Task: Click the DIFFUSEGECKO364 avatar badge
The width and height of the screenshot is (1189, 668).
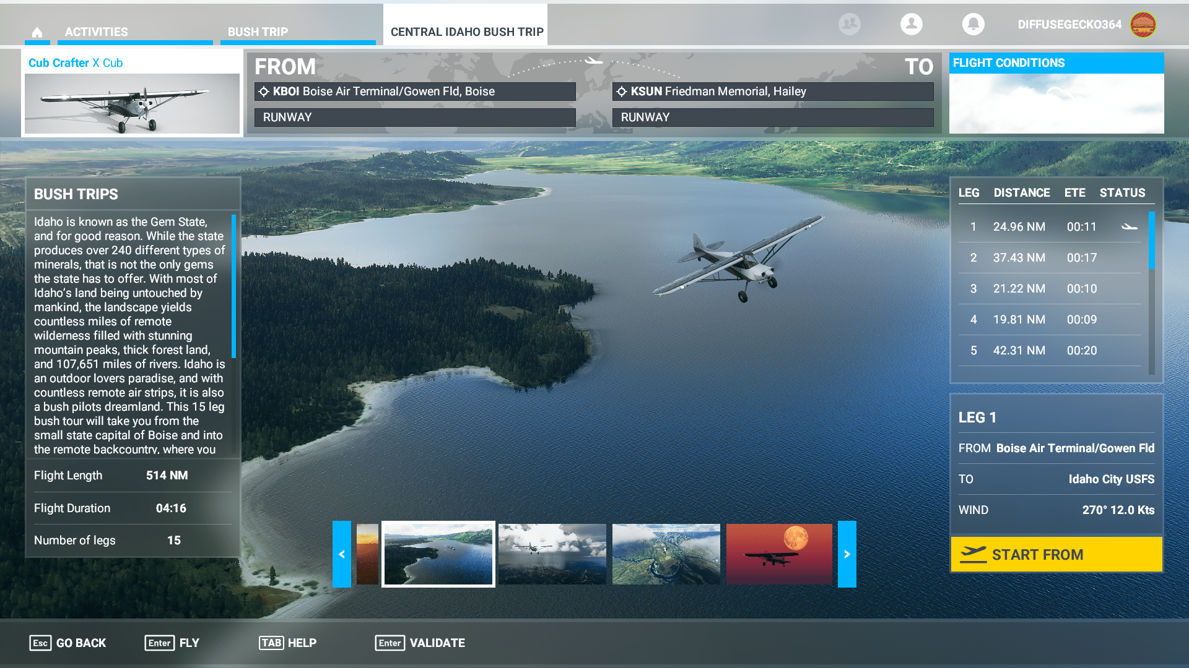Action: pos(1143,25)
